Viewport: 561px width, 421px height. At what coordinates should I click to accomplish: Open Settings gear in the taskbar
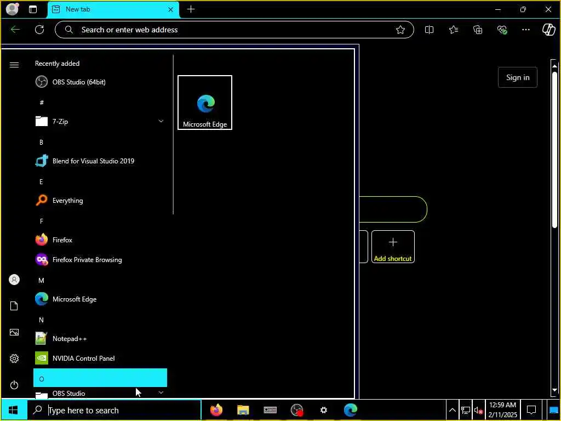[323, 410]
